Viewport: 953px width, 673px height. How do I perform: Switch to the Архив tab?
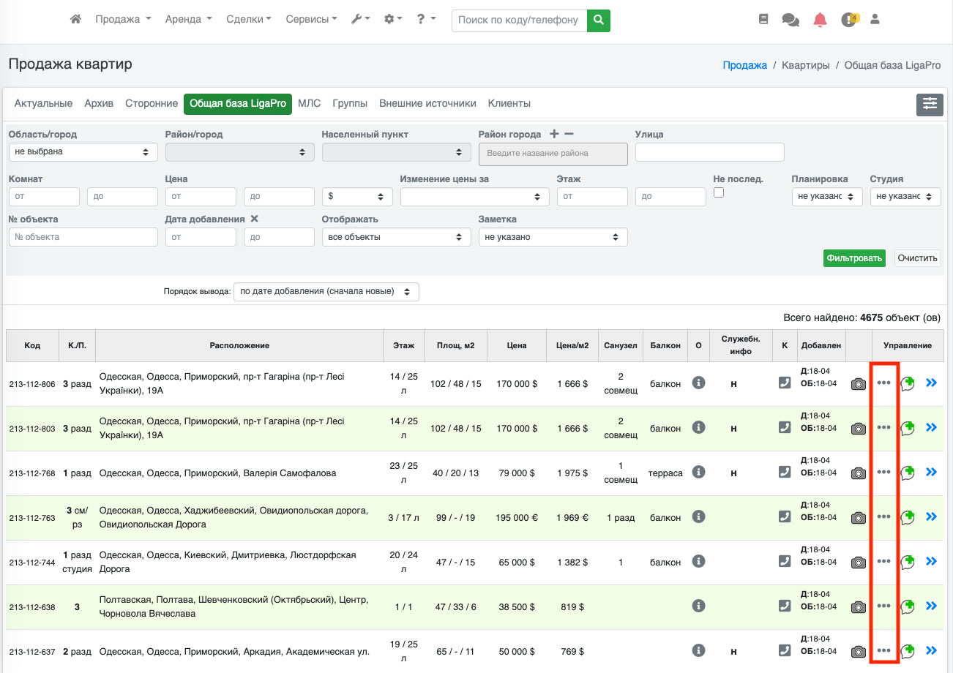pyautogui.click(x=99, y=104)
